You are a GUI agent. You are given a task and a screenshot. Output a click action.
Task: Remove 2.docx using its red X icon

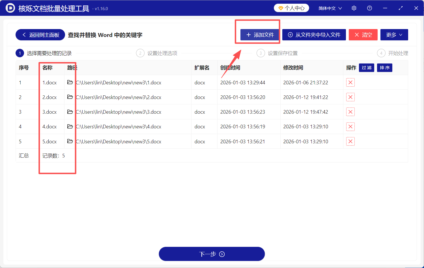(x=350, y=97)
